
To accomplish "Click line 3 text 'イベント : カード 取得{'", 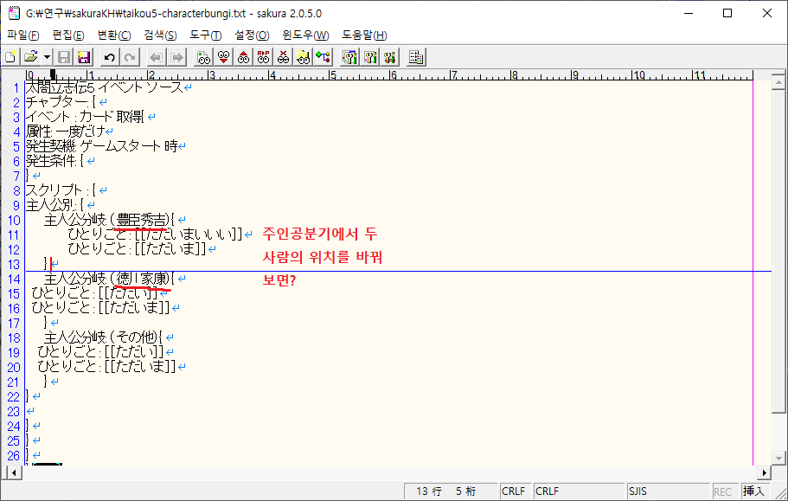I will [85, 117].
